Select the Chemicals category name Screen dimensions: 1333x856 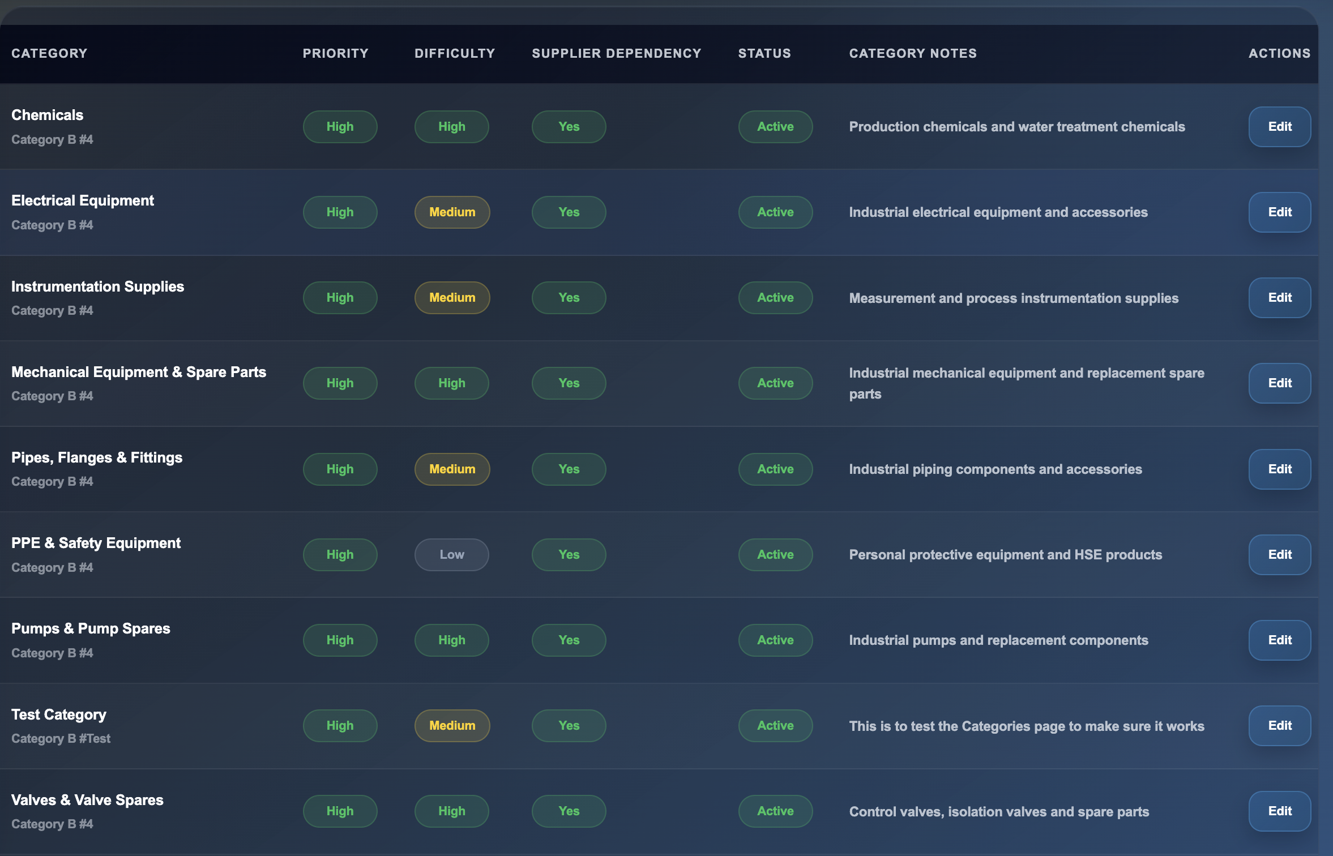pyautogui.click(x=48, y=115)
